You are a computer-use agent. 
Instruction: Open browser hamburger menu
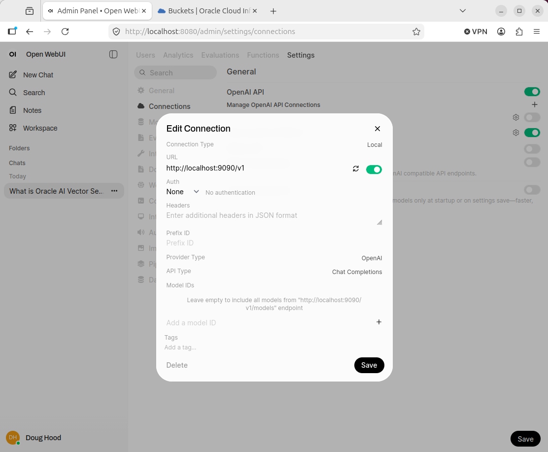pos(537,32)
